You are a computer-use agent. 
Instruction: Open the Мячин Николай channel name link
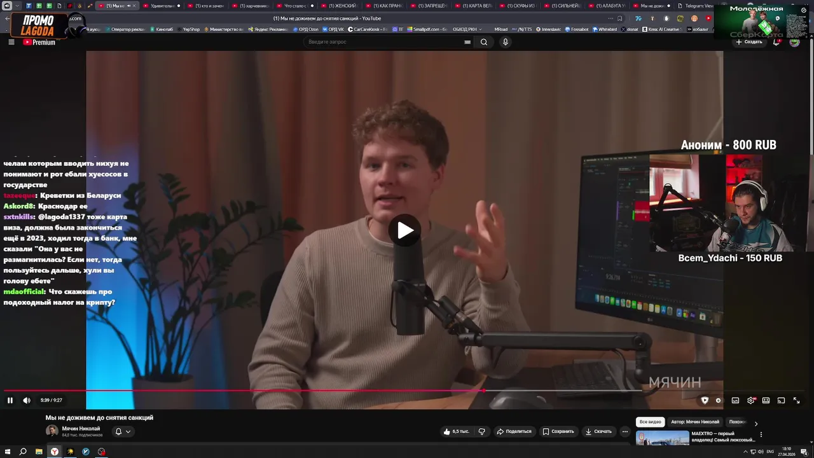(x=81, y=429)
